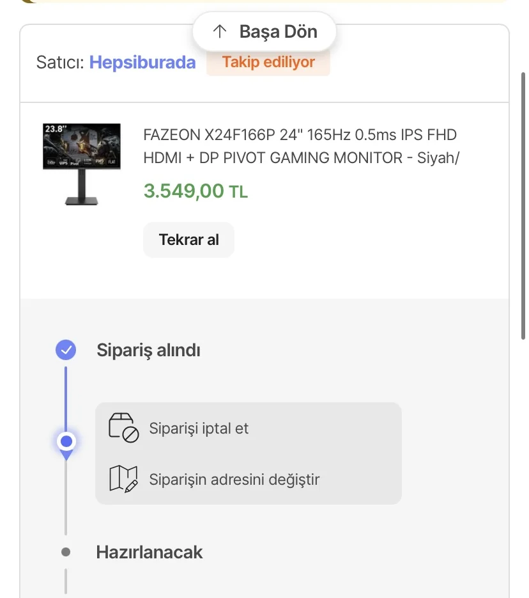Click the 3.549,00 TL price
The width and height of the screenshot is (529, 598).
point(195,191)
